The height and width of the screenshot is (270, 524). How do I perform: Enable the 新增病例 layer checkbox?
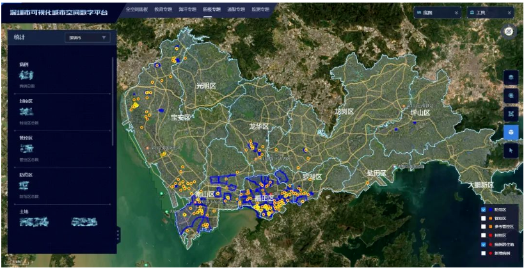[x=483, y=253]
